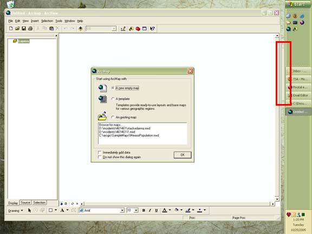Screen dimensions: 312x234
Task: Launch ArcCatalog from the toolbar
Action: click(x=131, y=29)
